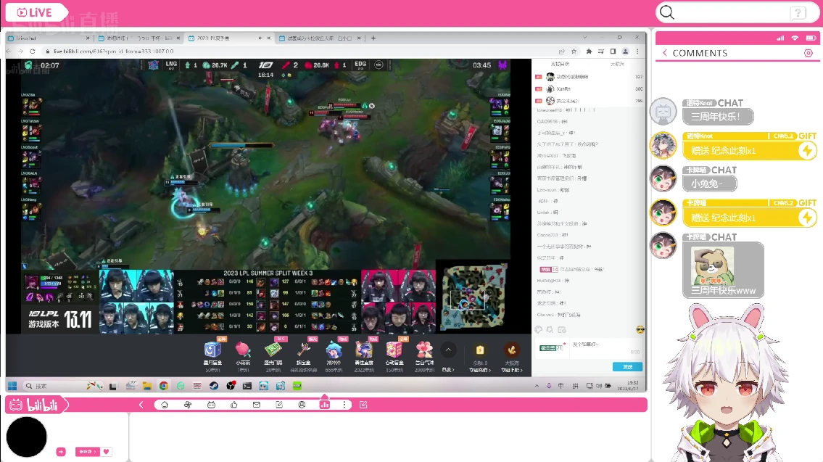
Task: Click the compose icon right of the toolbar pill
Action: pos(363,405)
